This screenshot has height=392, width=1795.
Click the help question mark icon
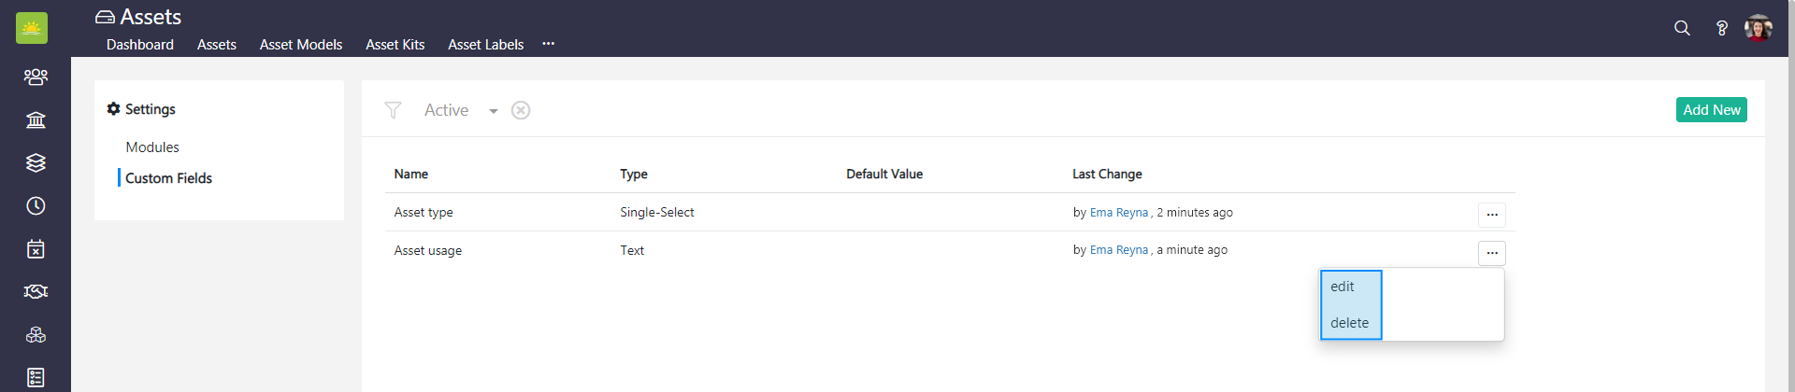[1721, 28]
